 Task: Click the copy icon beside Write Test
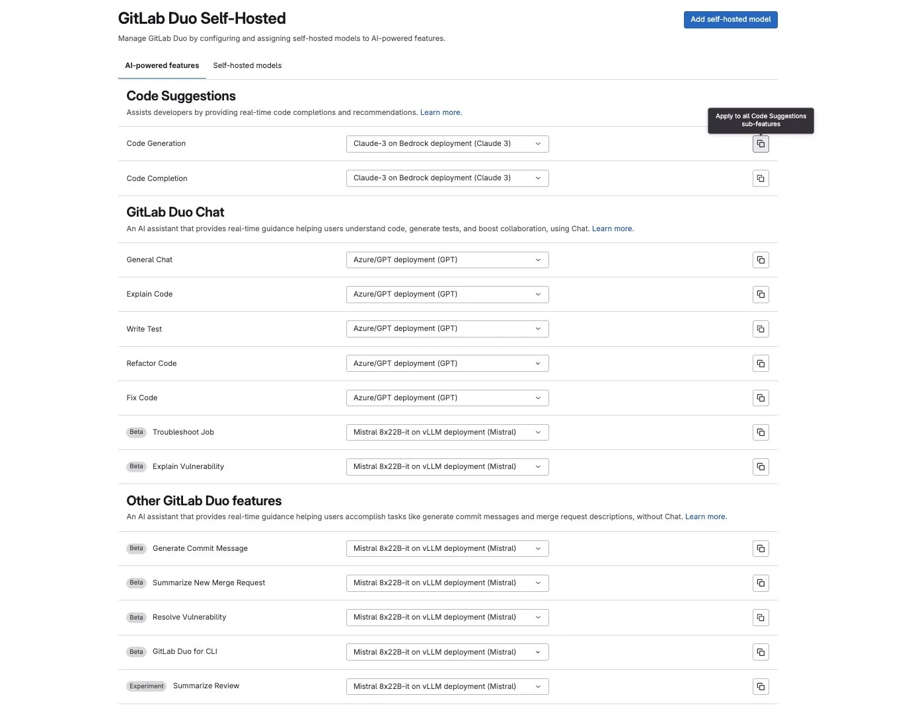click(761, 328)
